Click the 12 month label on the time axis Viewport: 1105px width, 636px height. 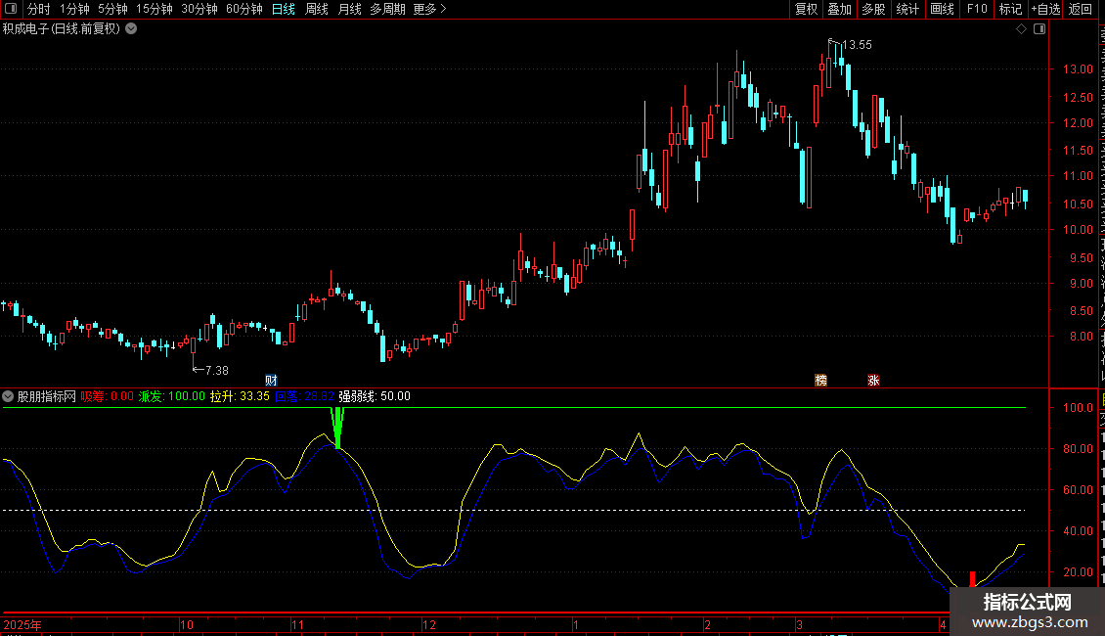(x=428, y=624)
